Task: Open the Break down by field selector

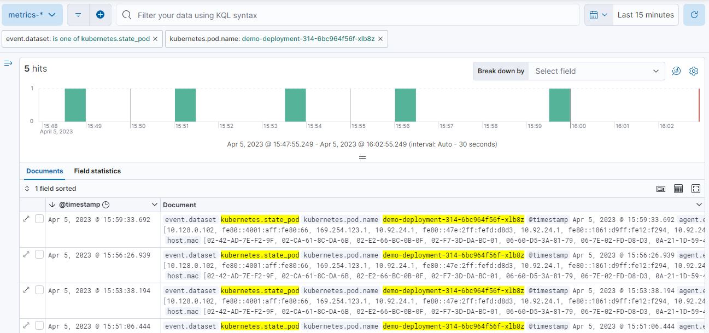Action: tap(596, 71)
